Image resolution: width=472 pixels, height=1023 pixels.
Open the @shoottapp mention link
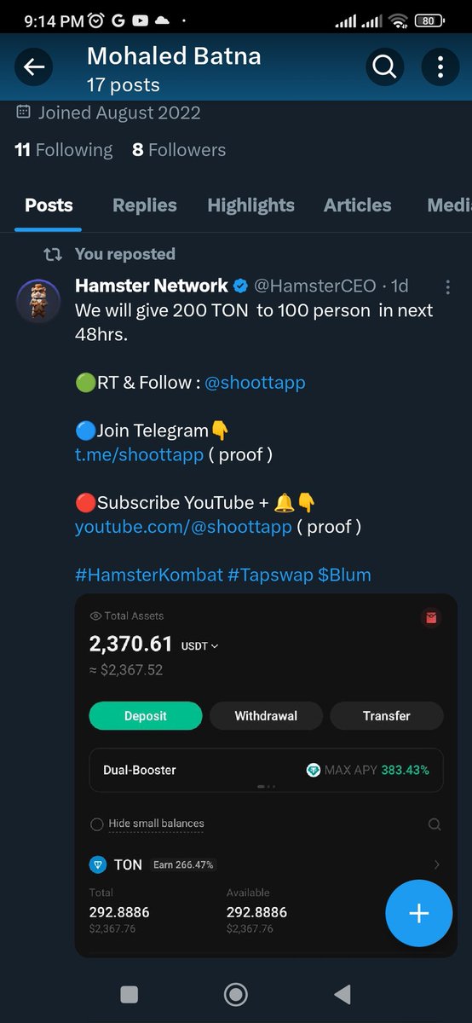coord(255,383)
